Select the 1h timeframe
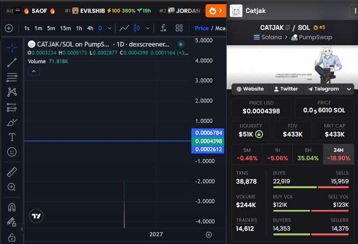358x244 pixels. [x=79, y=28]
